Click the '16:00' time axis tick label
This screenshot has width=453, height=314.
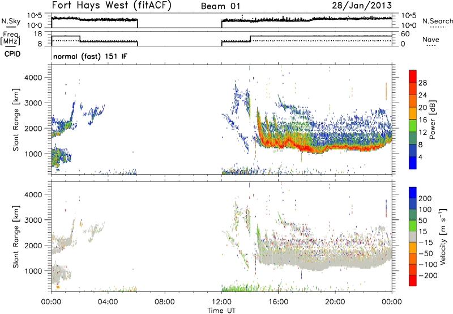[278, 302]
